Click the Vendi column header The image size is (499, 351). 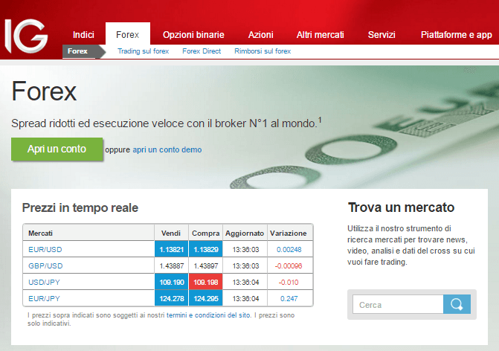click(x=171, y=234)
